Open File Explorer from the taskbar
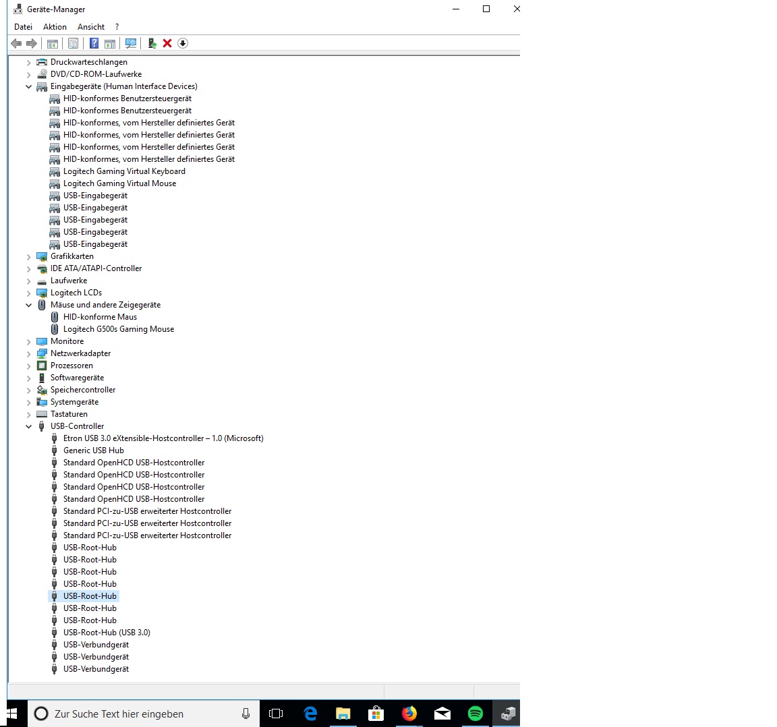 click(x=343, y=714)
